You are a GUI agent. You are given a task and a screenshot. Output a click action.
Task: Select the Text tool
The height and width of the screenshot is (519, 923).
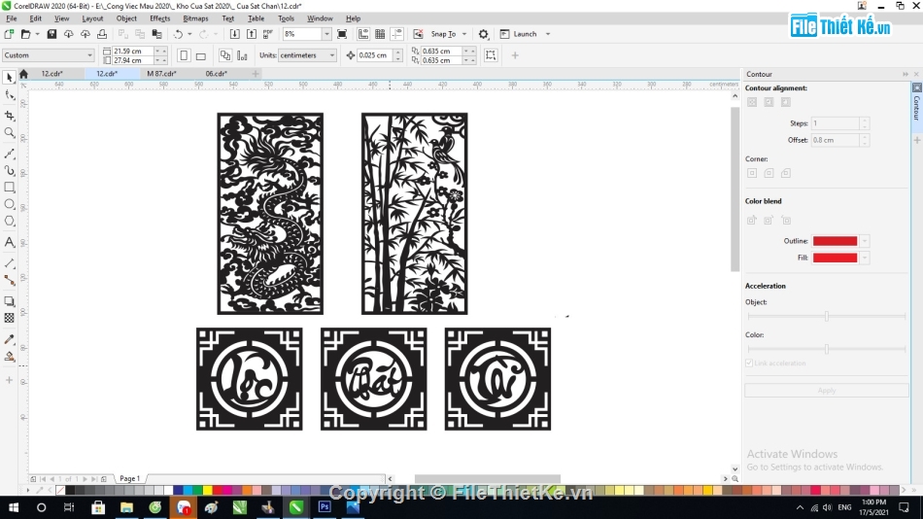[x=10, y=242]
